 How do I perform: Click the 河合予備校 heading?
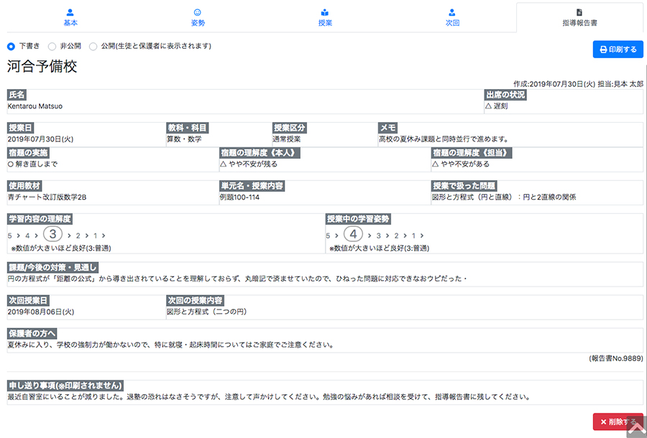pyautogui.click(x=42, y=66)
